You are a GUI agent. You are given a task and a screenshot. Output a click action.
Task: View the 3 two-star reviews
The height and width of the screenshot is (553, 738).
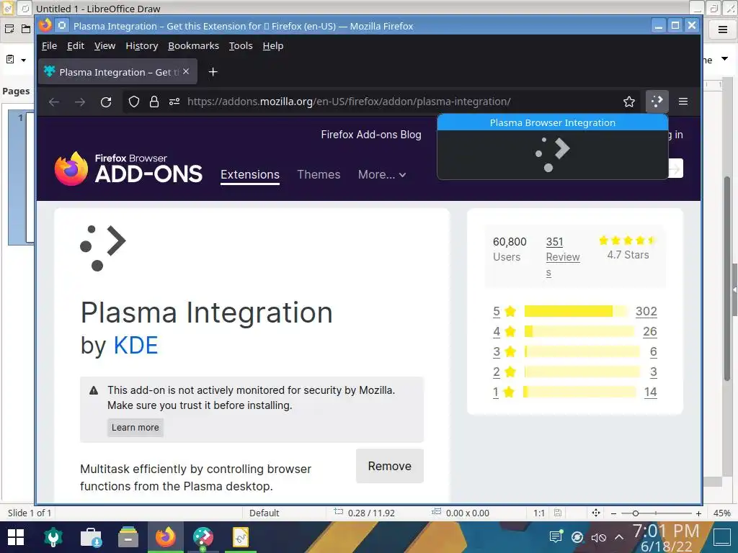coord(653,372)
